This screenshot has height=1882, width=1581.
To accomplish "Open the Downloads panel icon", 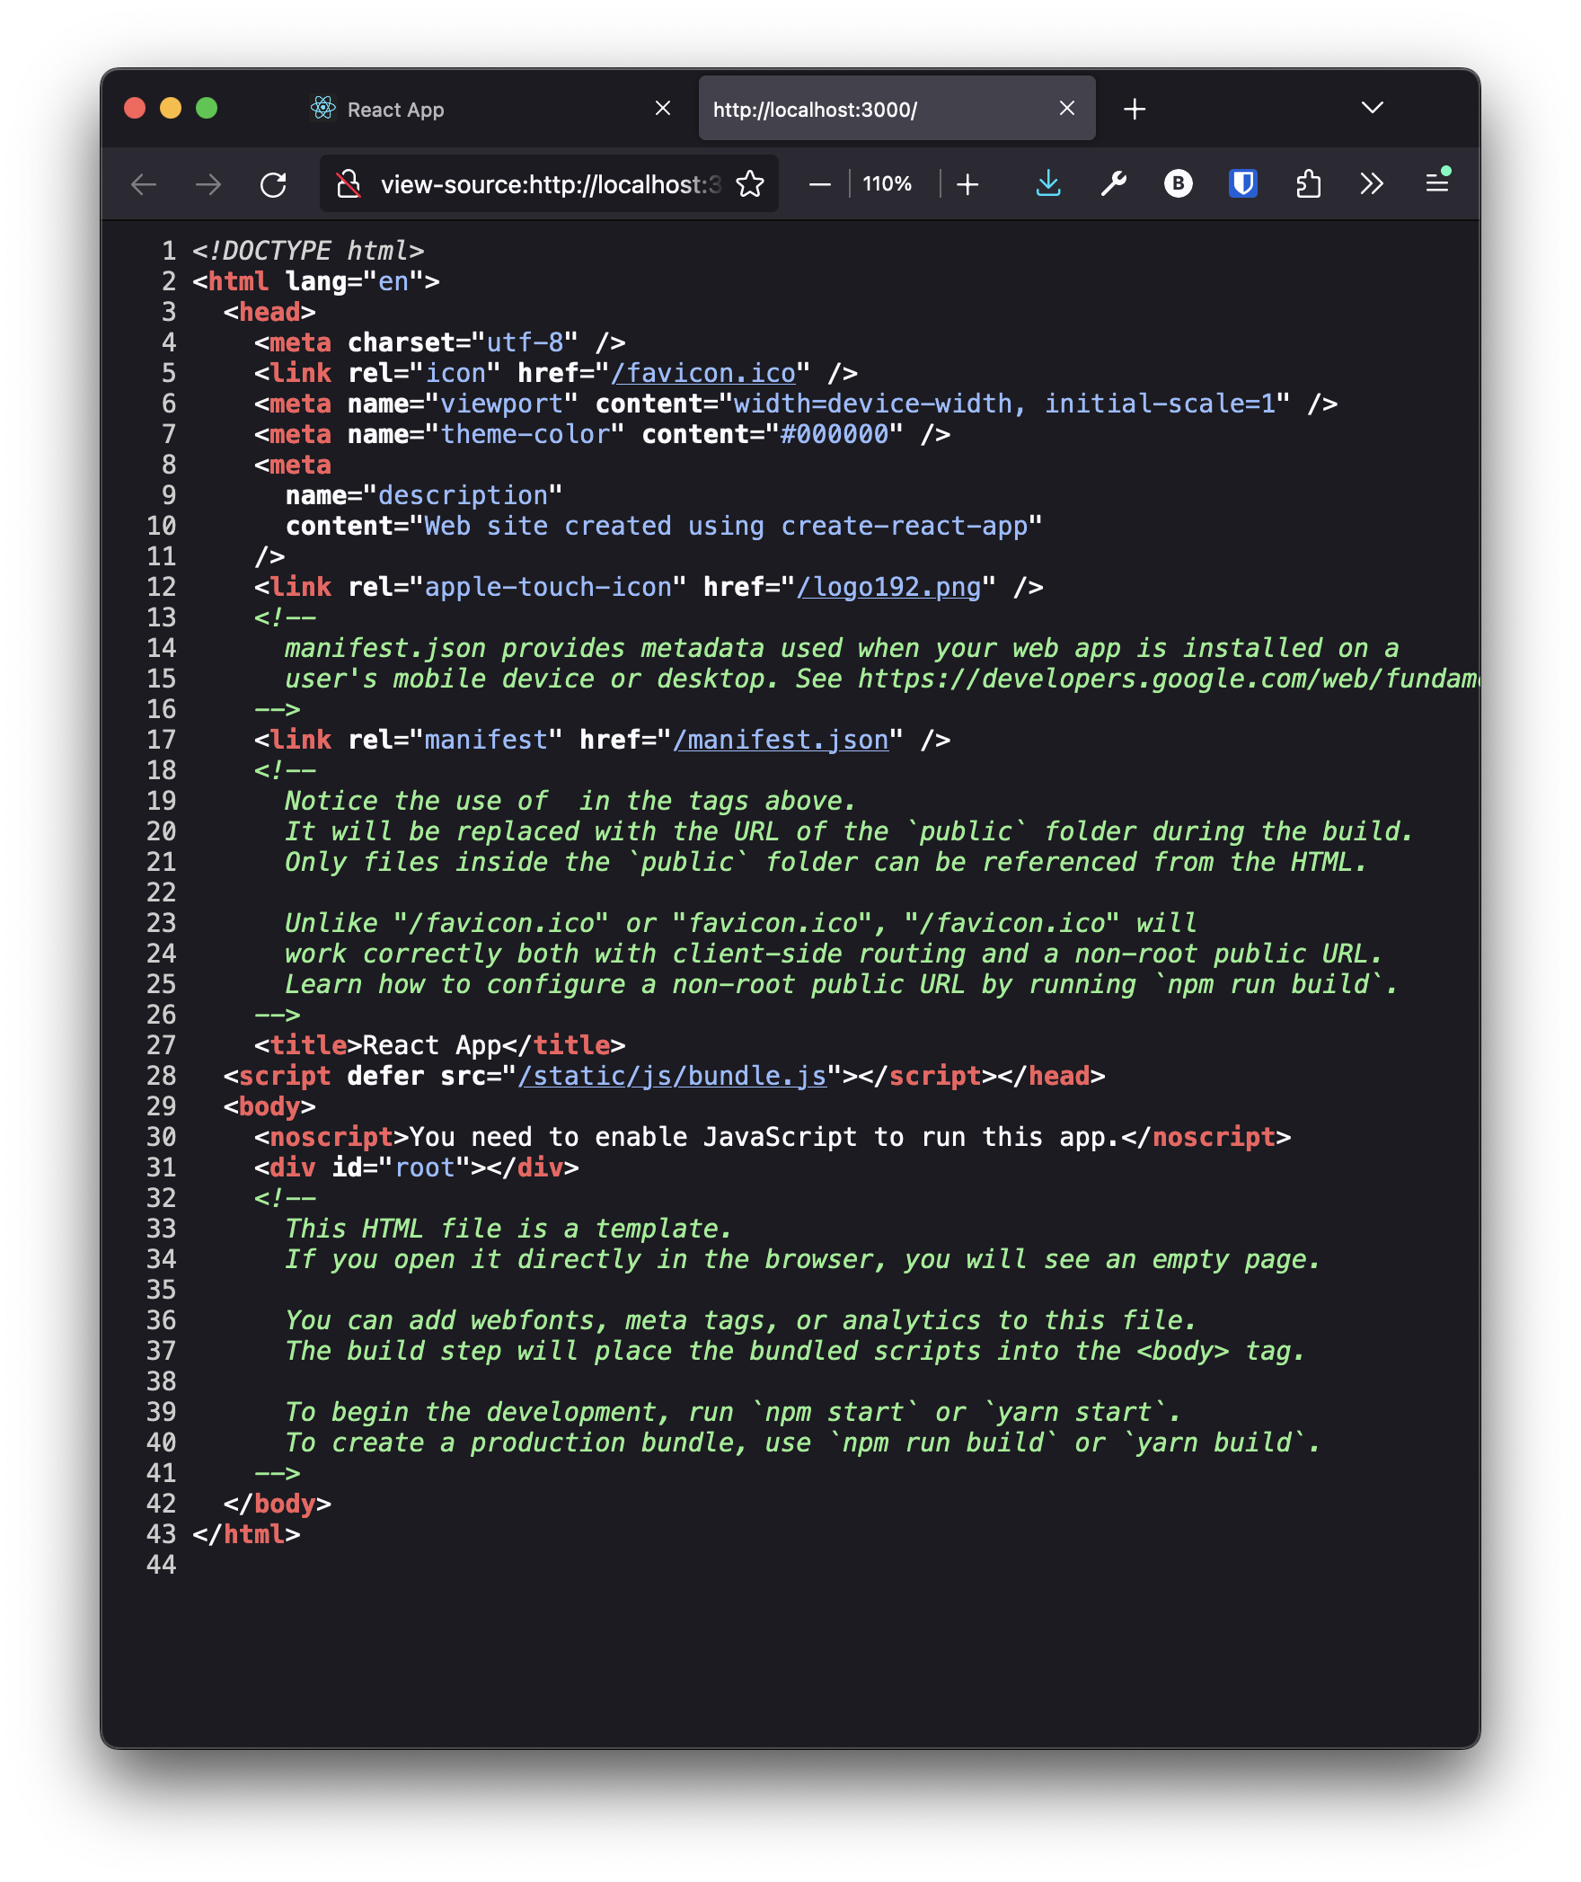I will click(x=1049, y=183).
